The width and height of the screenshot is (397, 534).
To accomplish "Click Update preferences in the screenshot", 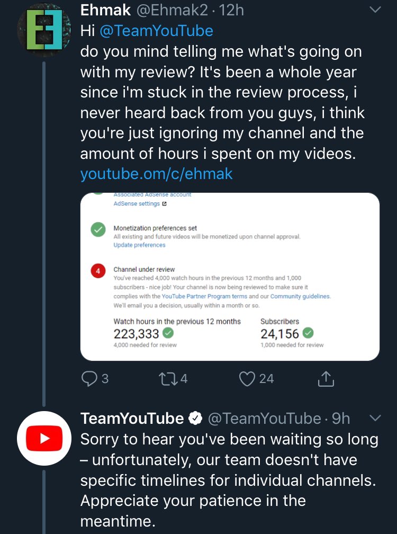I will [139, 245].
